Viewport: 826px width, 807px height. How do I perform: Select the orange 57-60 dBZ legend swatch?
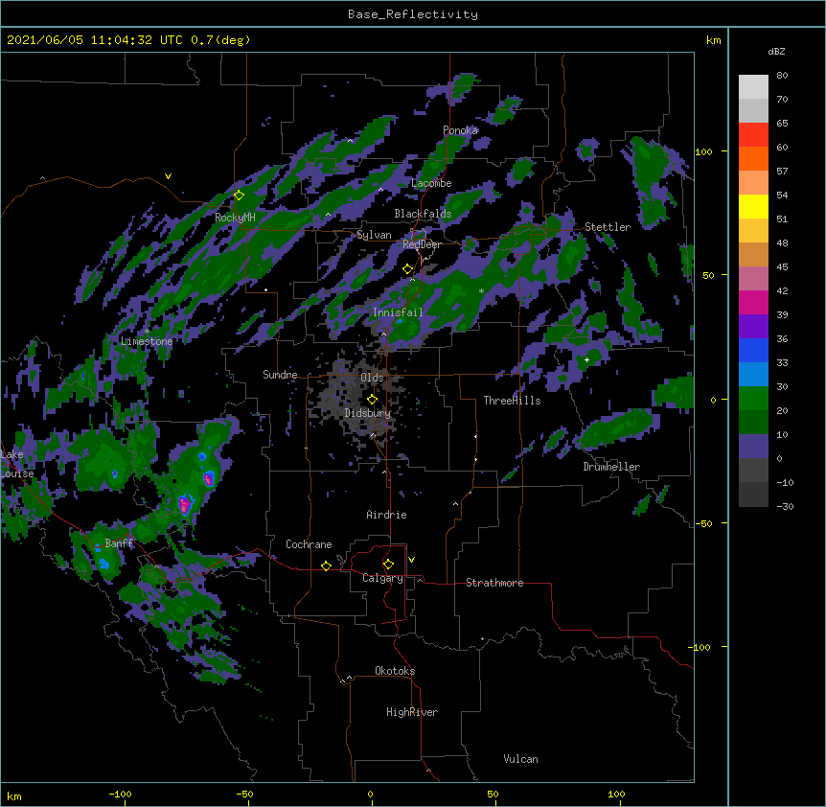tap(753, 158)
